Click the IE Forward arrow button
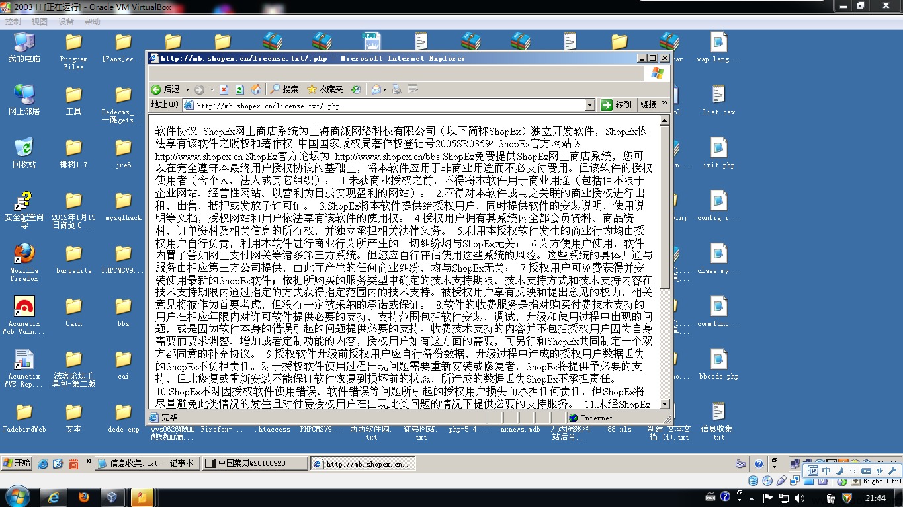This screenshot has width=903, height=507. (199, 89)
